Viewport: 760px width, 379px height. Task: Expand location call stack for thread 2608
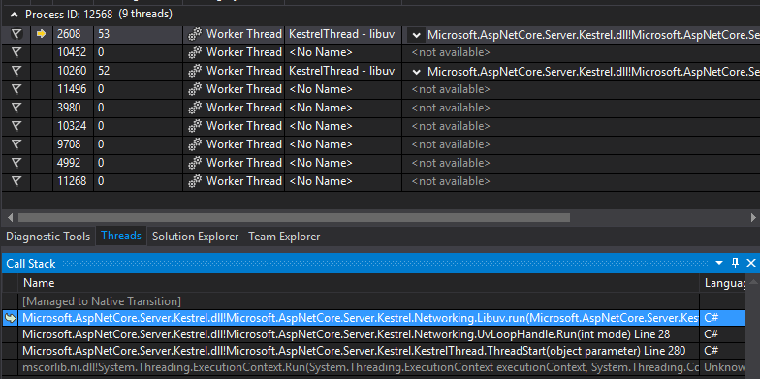pos(416,35)
